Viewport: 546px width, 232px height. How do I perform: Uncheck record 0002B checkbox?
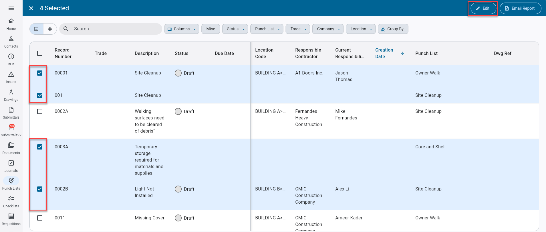40,189
